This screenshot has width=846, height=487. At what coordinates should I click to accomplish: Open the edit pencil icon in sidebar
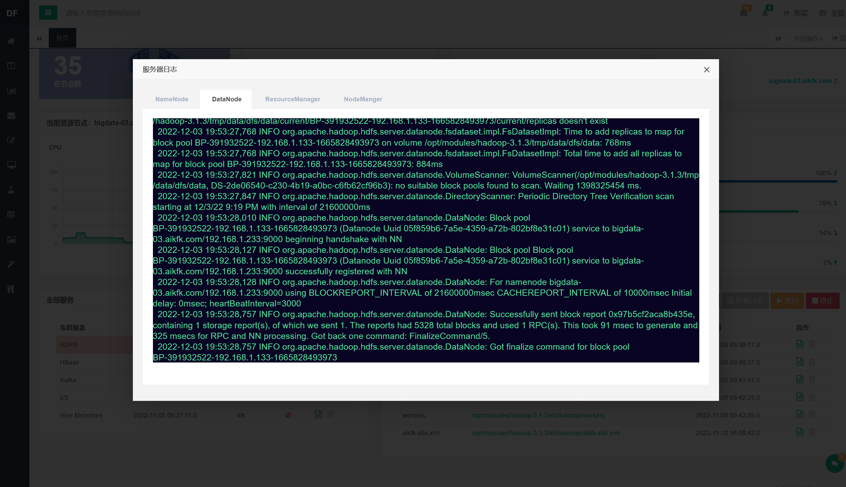(11, 140)
